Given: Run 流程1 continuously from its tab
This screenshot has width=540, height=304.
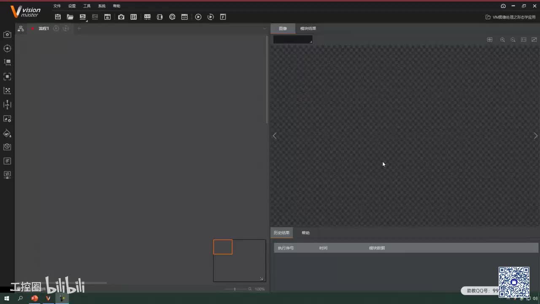Looking at the screenshot, I should tap(66, 28).
